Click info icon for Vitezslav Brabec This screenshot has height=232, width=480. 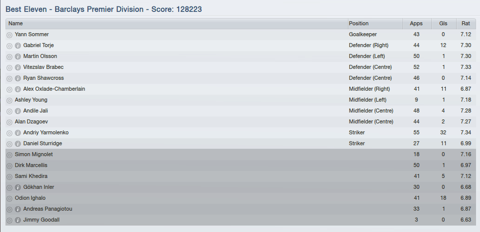point(18,67)
